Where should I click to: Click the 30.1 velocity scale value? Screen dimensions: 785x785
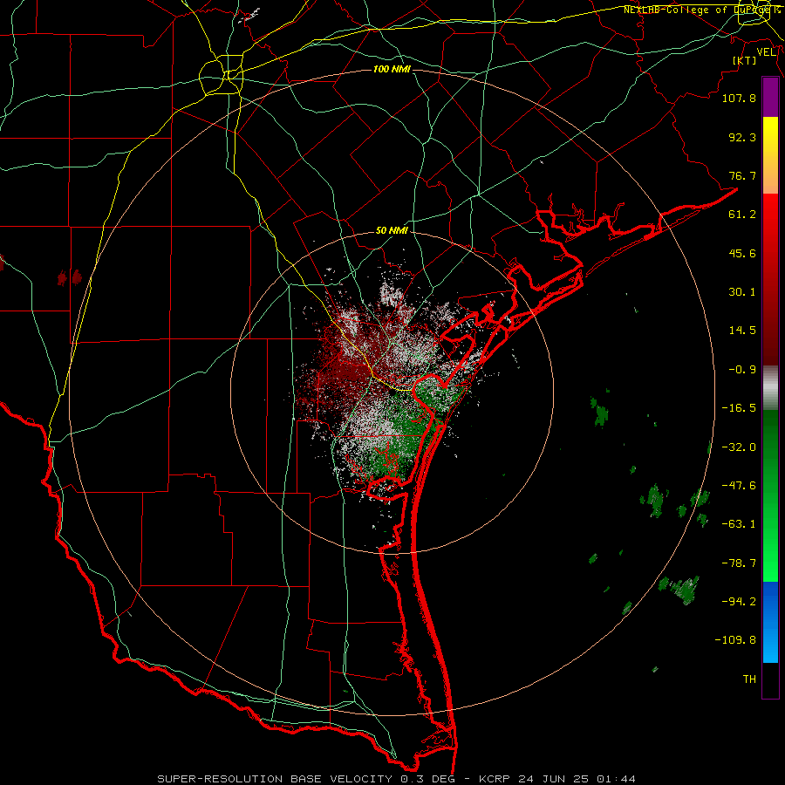[x=742, y=292]
